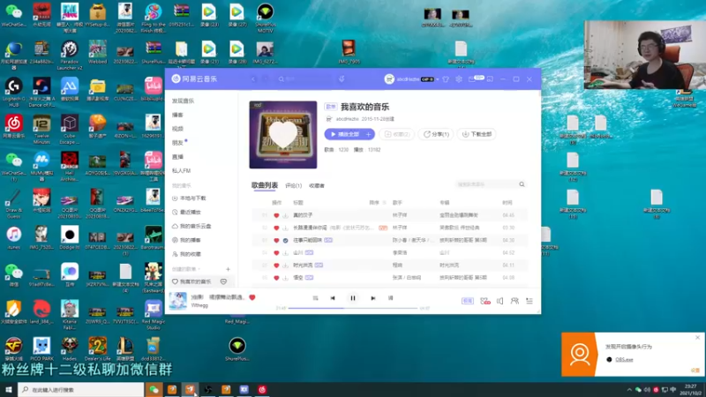Viewport: 706px width, 397px height.
Task: Click the 下载全部 button
Action: (x=477, y=134)
